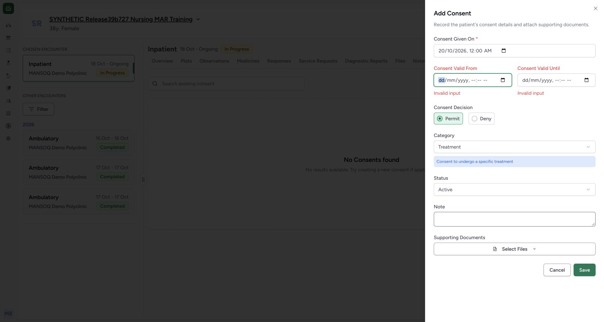Close the Add Consent panel with X

(595, 8)
